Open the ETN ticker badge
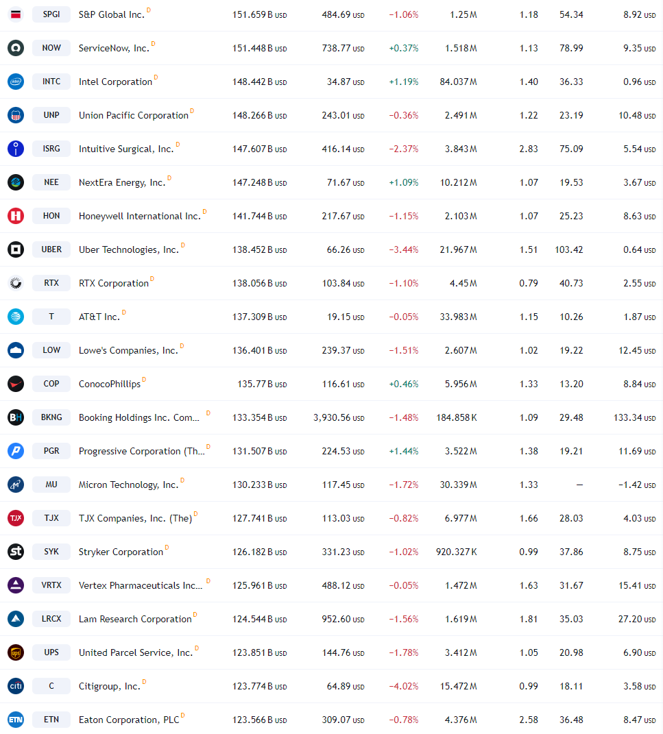Image resolution: width=663 pixels, height=734 pixels. [51, 720]
